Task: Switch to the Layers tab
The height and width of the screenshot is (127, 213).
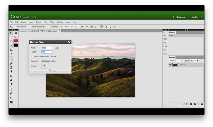Action: pyautogui.click(x=172, y=57)
